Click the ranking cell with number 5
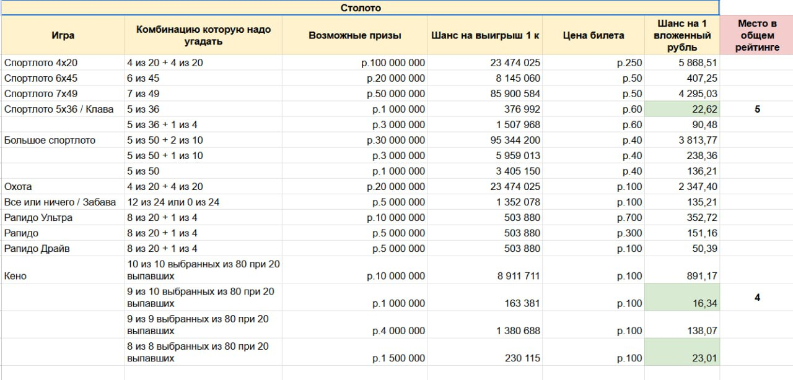Image resolution: width=793 pixels, height=380 pixels. 756,109
